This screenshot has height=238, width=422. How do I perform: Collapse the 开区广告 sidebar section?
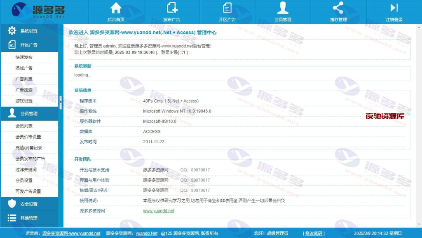(29, 45)
